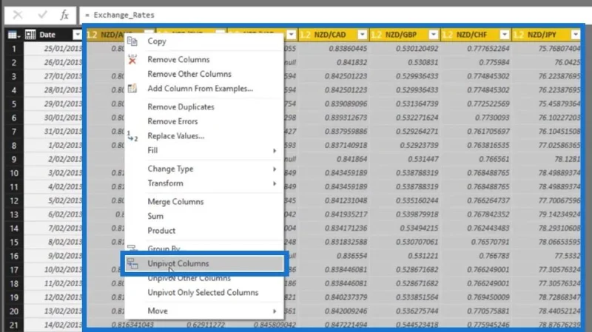Click the Add Column From Examples icon
Image resolution: width=592 pixels, height=332 pixels.
click(132, 88)
